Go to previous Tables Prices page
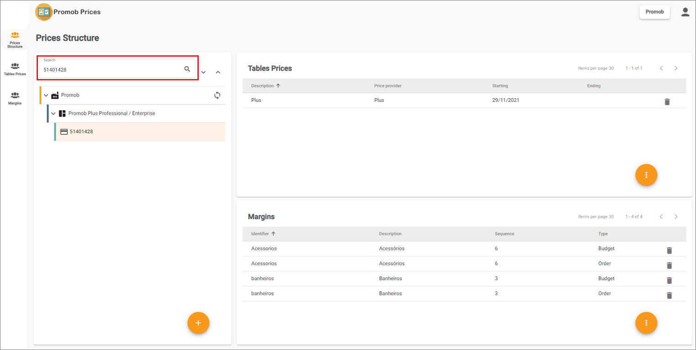Image resolution: width=696 pixels, height=350 pixels. point(661,68)
